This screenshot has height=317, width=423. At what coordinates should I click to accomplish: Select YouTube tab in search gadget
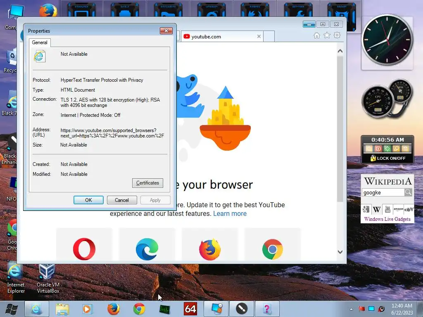point(387,209)
